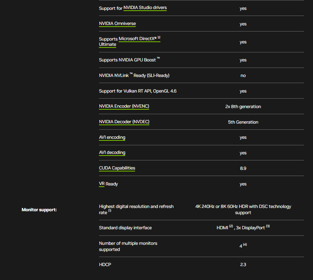Follow the NVIDIA Encoder (NVENC) link
This screenshot has width=313, height=280.
(124, 106)
